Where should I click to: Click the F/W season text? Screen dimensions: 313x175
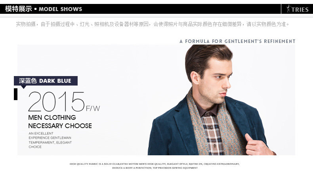pos(93,108)
